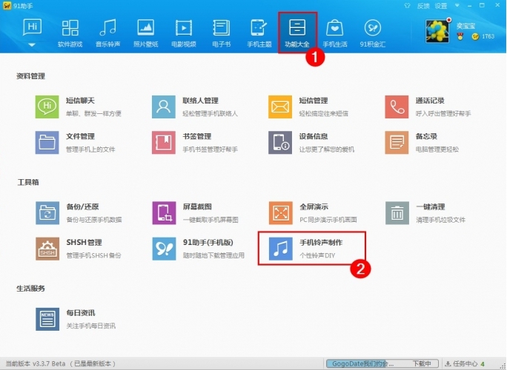507x370 pixels.
Task: Open the 手机主题 section
Action: point(259,33)
